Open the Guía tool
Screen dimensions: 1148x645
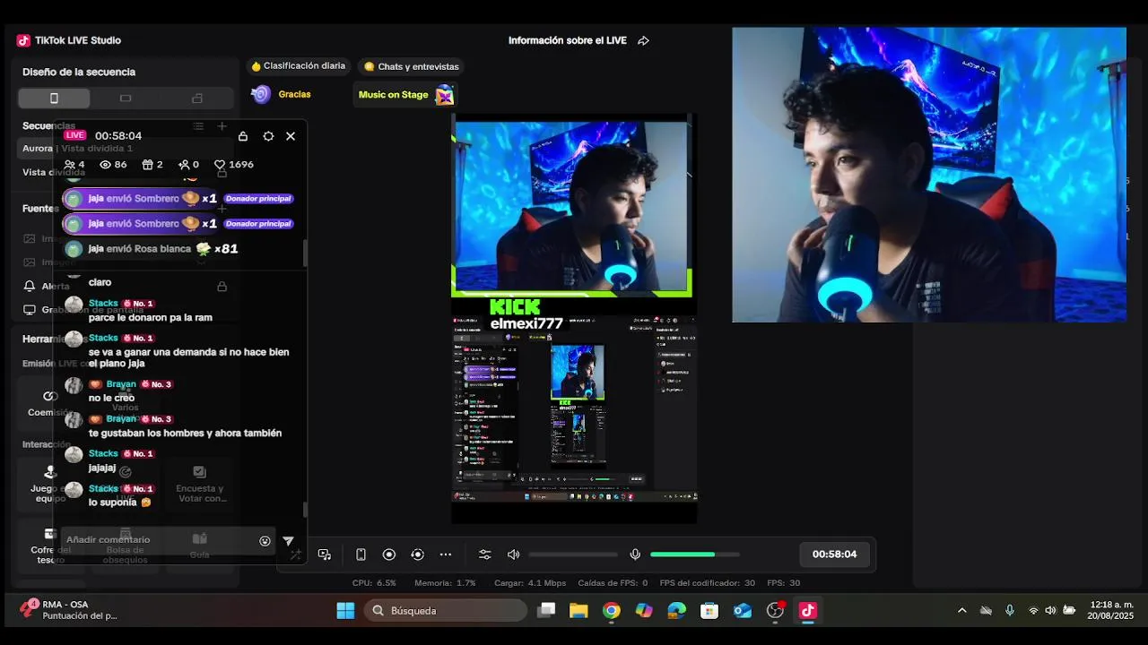[x=199, y=546]
